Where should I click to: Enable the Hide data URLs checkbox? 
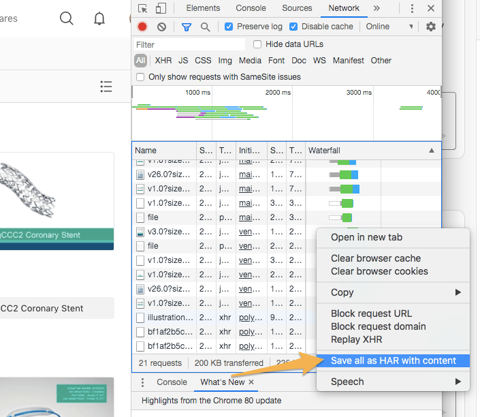[x=257, y=44]
